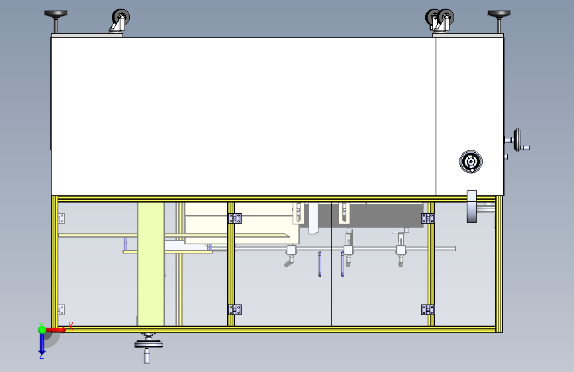The width and height of the screenshot is (574, 372).
Task: Click the green Y axis ball of triad
Action: pyautogui.click(x=42, y=330)
